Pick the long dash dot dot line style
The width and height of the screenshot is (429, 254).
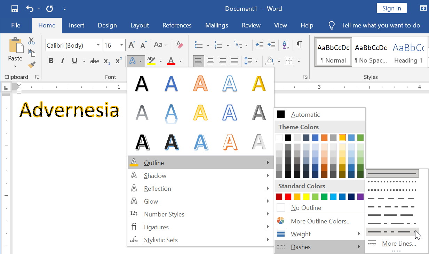click(392, 231)
